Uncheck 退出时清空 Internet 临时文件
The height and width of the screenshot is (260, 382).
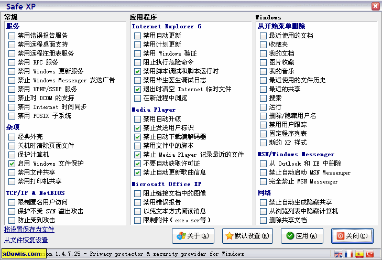[x=137, y=89]
